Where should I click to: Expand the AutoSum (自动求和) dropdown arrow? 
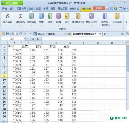coord(20,25)
